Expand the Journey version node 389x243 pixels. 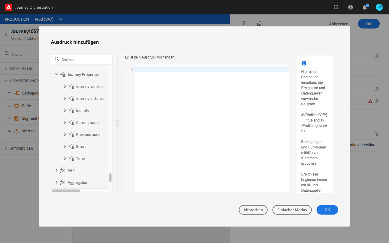click(x=65, y=86)
